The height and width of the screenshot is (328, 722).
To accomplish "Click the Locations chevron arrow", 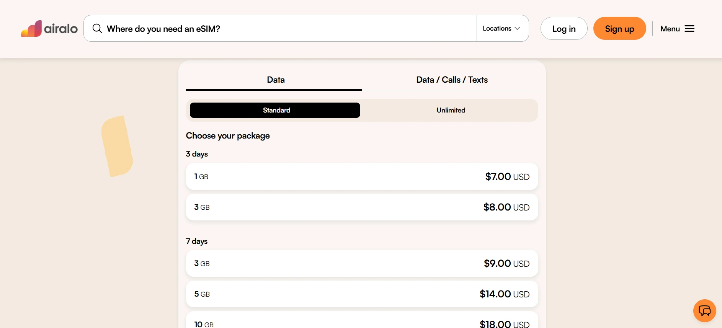I will point(517,29).
